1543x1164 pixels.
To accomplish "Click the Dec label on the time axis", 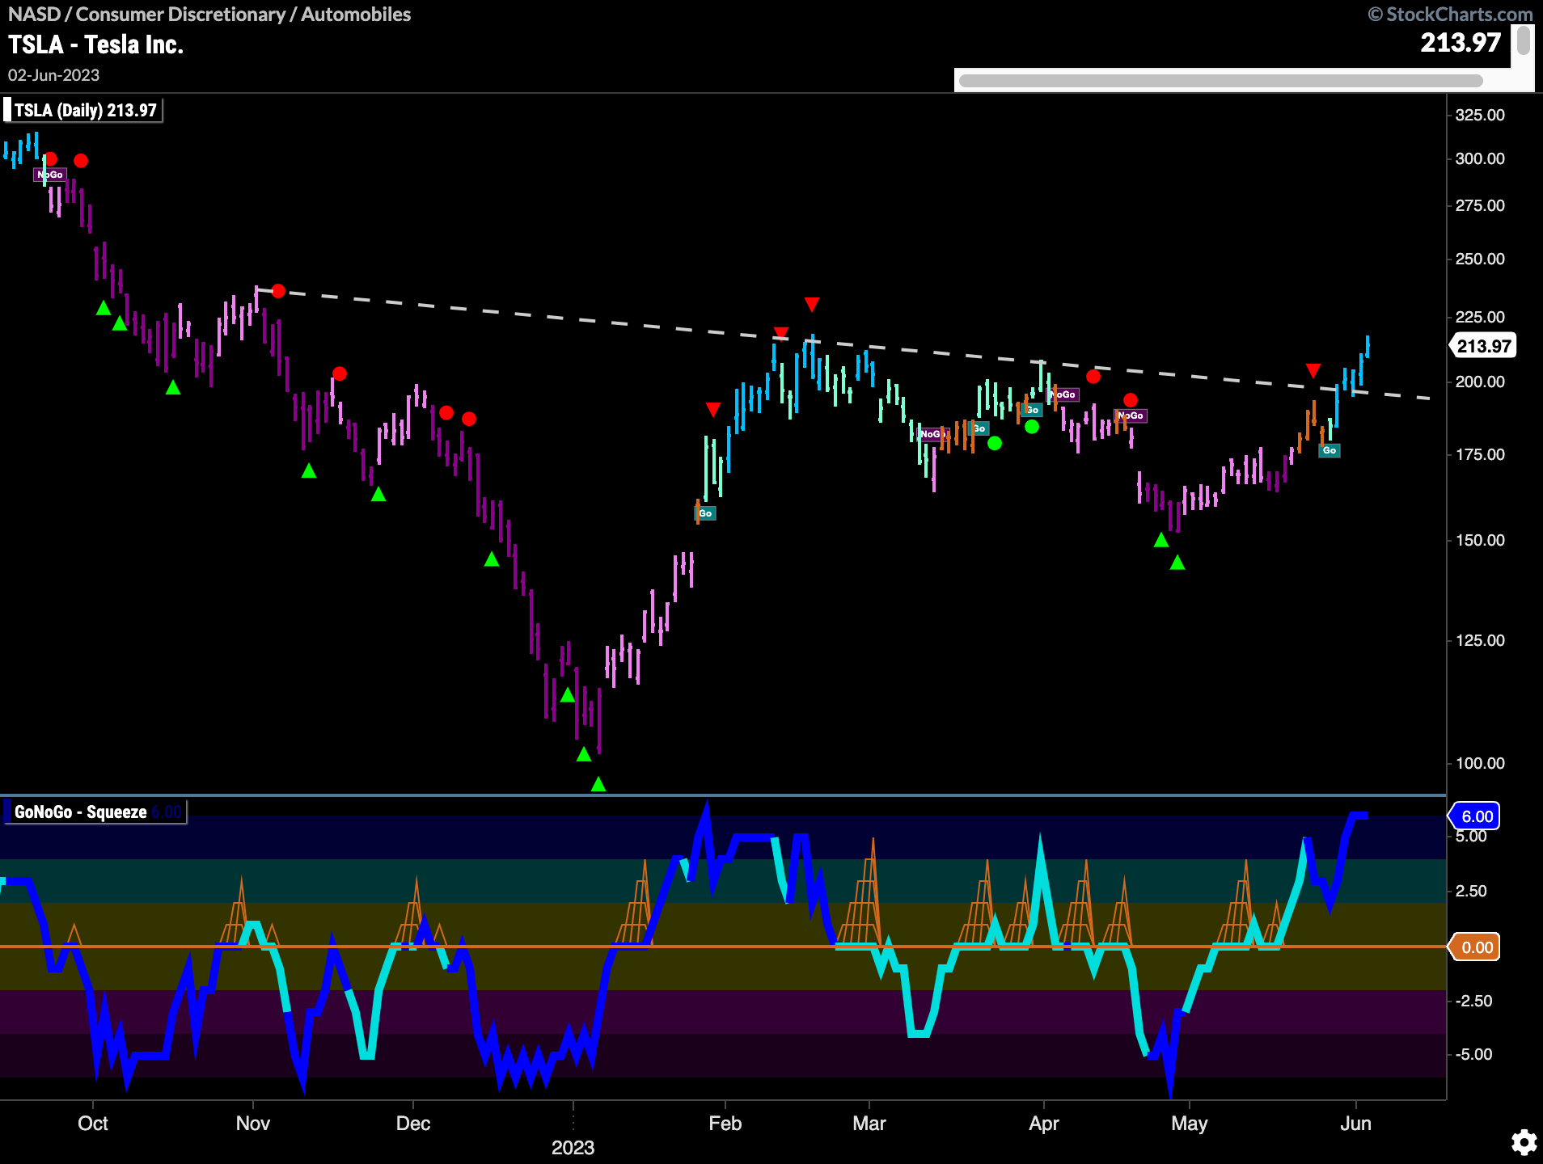I will (x=413, y=1124).
